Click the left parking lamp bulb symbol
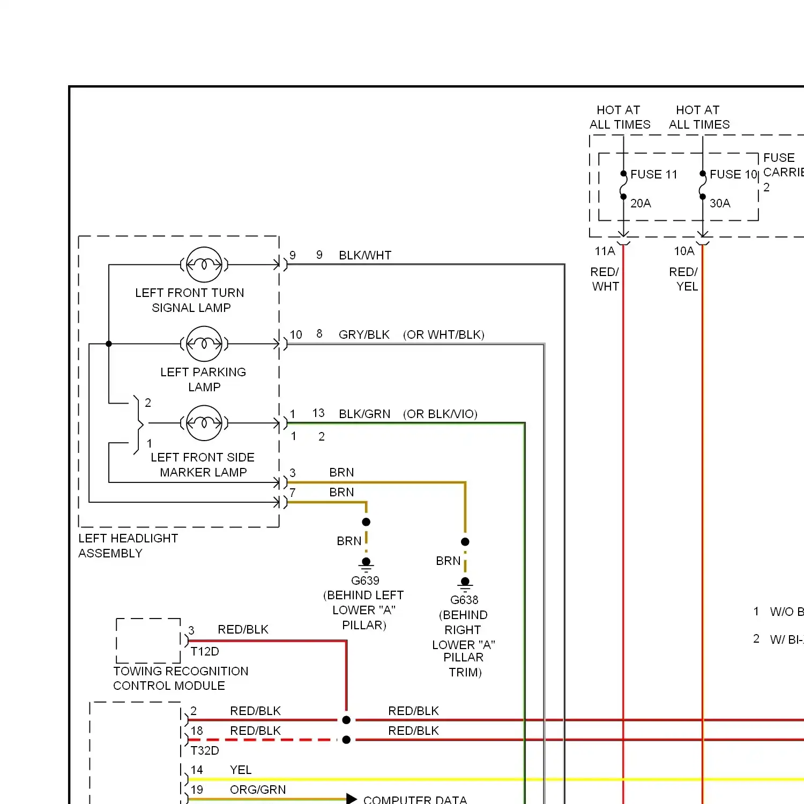Image resolution: width=804 pixels, height=804 pixels. click(x=204, y=344)
